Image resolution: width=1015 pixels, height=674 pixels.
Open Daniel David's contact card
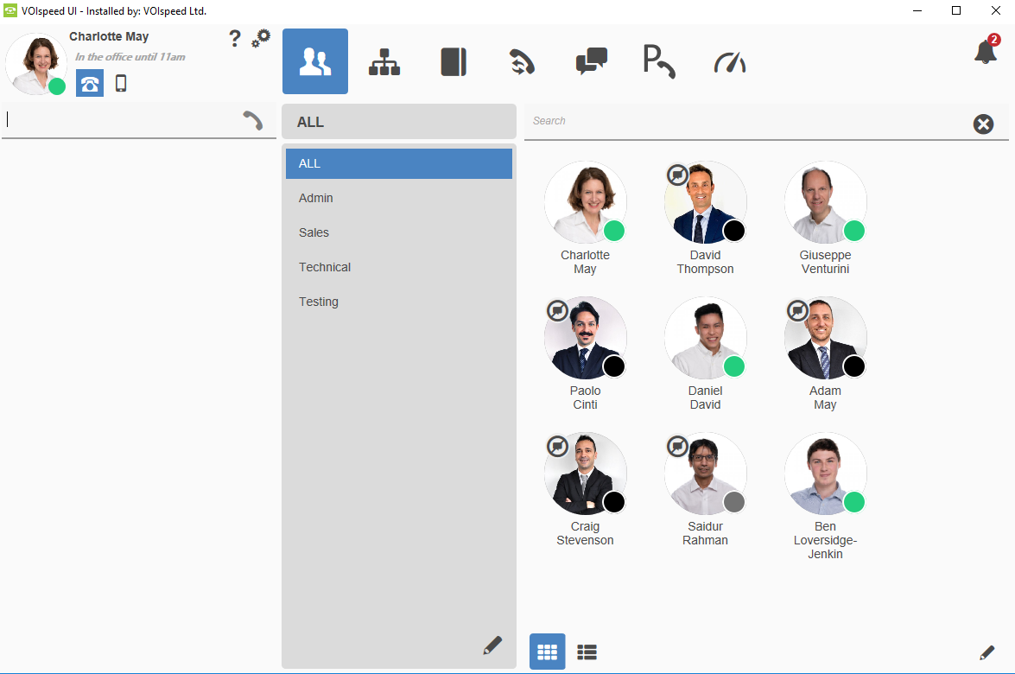click(x=705, y=339)
